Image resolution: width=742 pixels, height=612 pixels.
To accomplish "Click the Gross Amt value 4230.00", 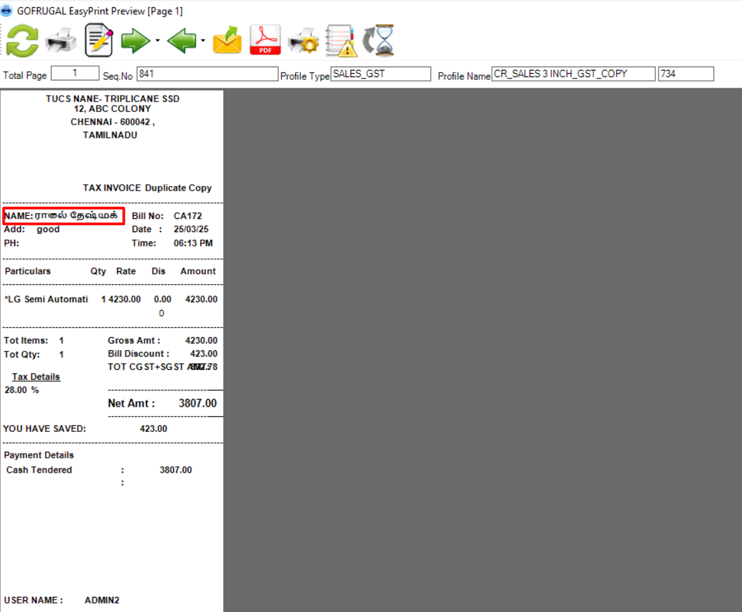I will click(x=201, y=341).
